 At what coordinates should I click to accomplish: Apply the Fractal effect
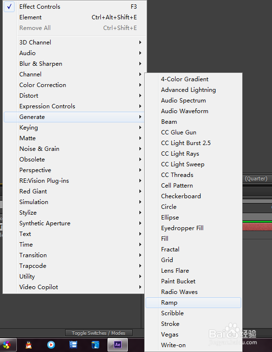[193, 249]
